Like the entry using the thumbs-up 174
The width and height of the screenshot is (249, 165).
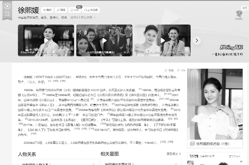pos(181,70)
